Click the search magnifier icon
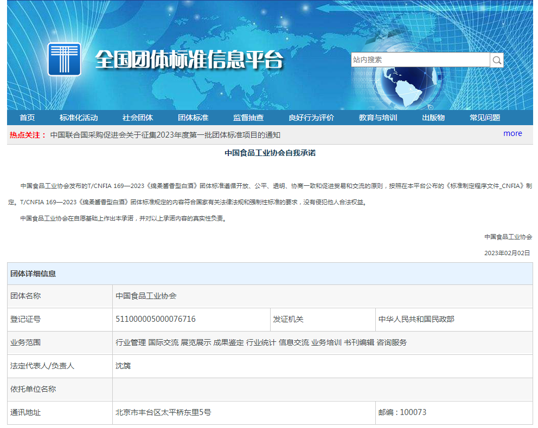Image resolution: width=538 pixels, height=428 pixels. pos(496,60)
